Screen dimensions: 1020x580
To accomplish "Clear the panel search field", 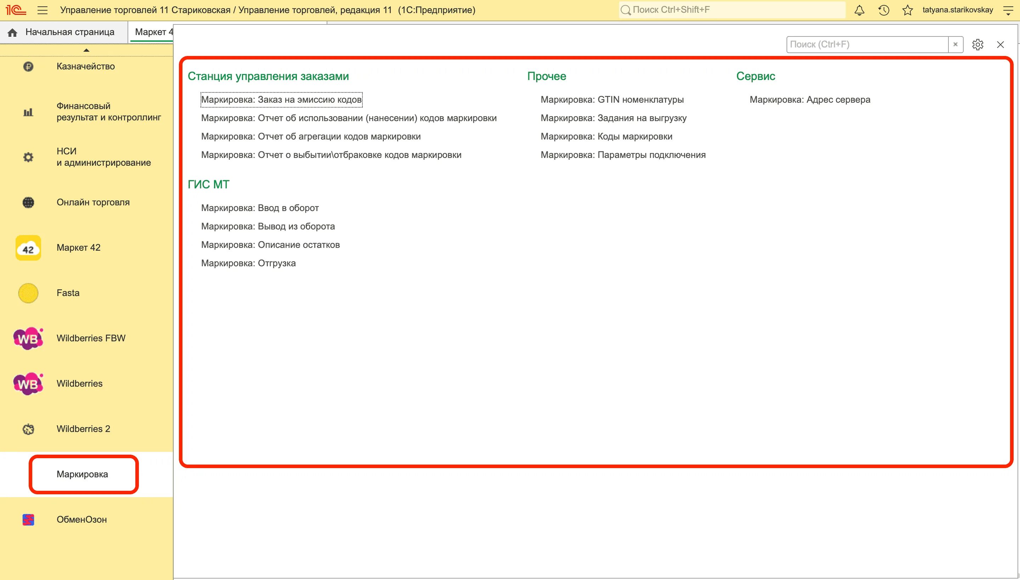I will (955, 45).
